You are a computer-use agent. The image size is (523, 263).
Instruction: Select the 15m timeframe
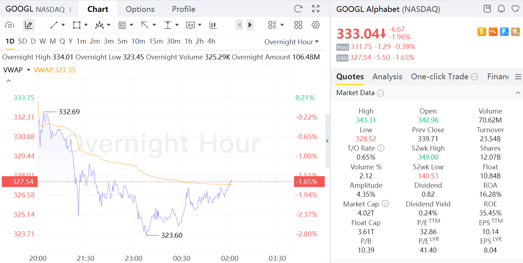(156, 41)
